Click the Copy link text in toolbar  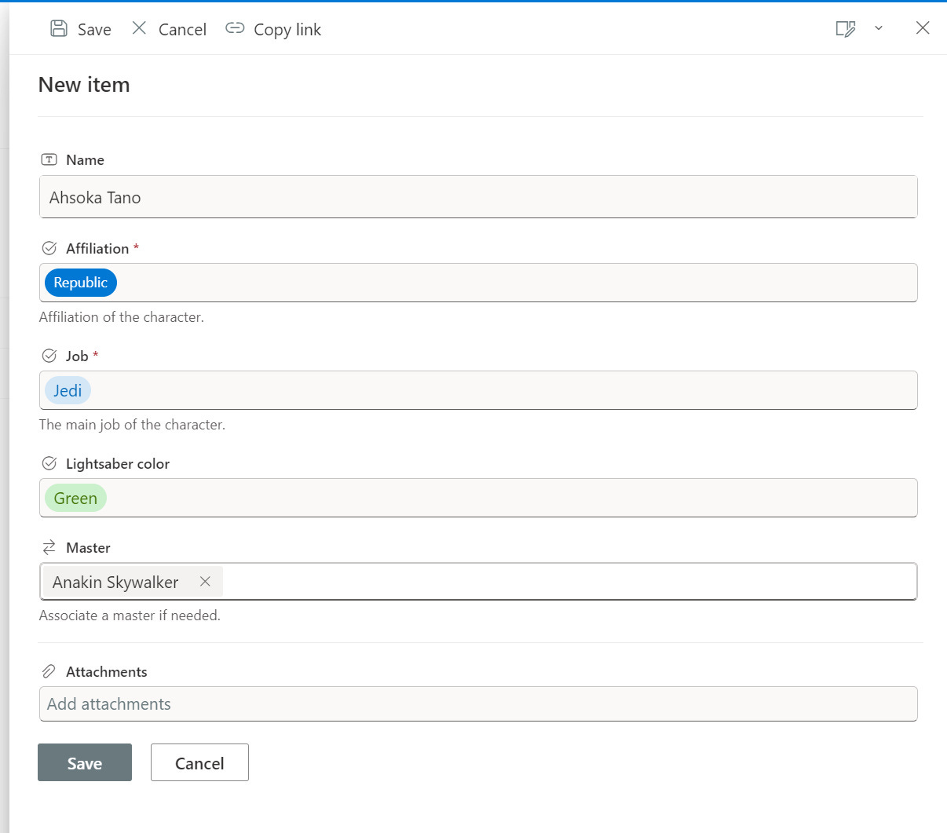287,30
